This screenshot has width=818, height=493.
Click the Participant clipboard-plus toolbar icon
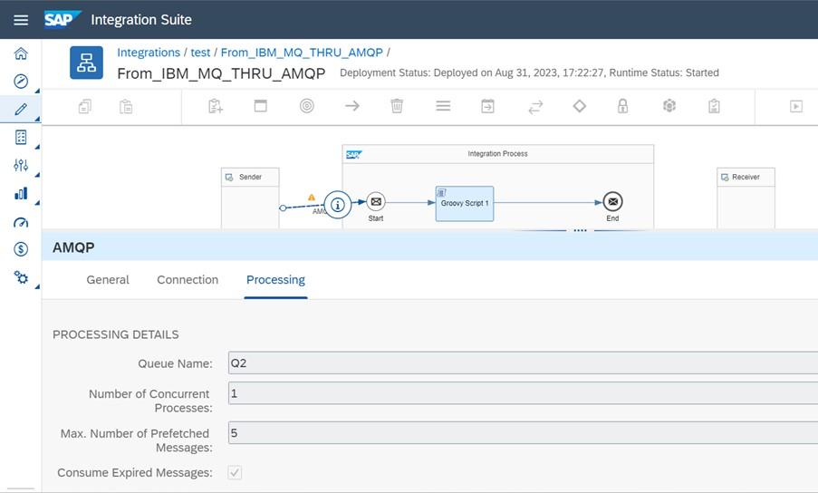coord(216,106)
